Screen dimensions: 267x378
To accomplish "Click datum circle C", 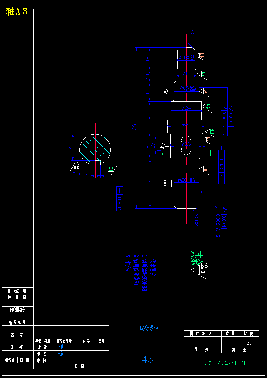I will click(163, 146).
